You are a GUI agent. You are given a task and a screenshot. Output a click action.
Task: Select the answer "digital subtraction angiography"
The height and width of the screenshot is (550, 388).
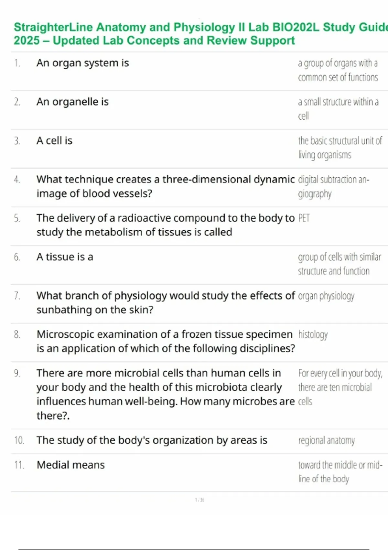(x=333, y=186)
